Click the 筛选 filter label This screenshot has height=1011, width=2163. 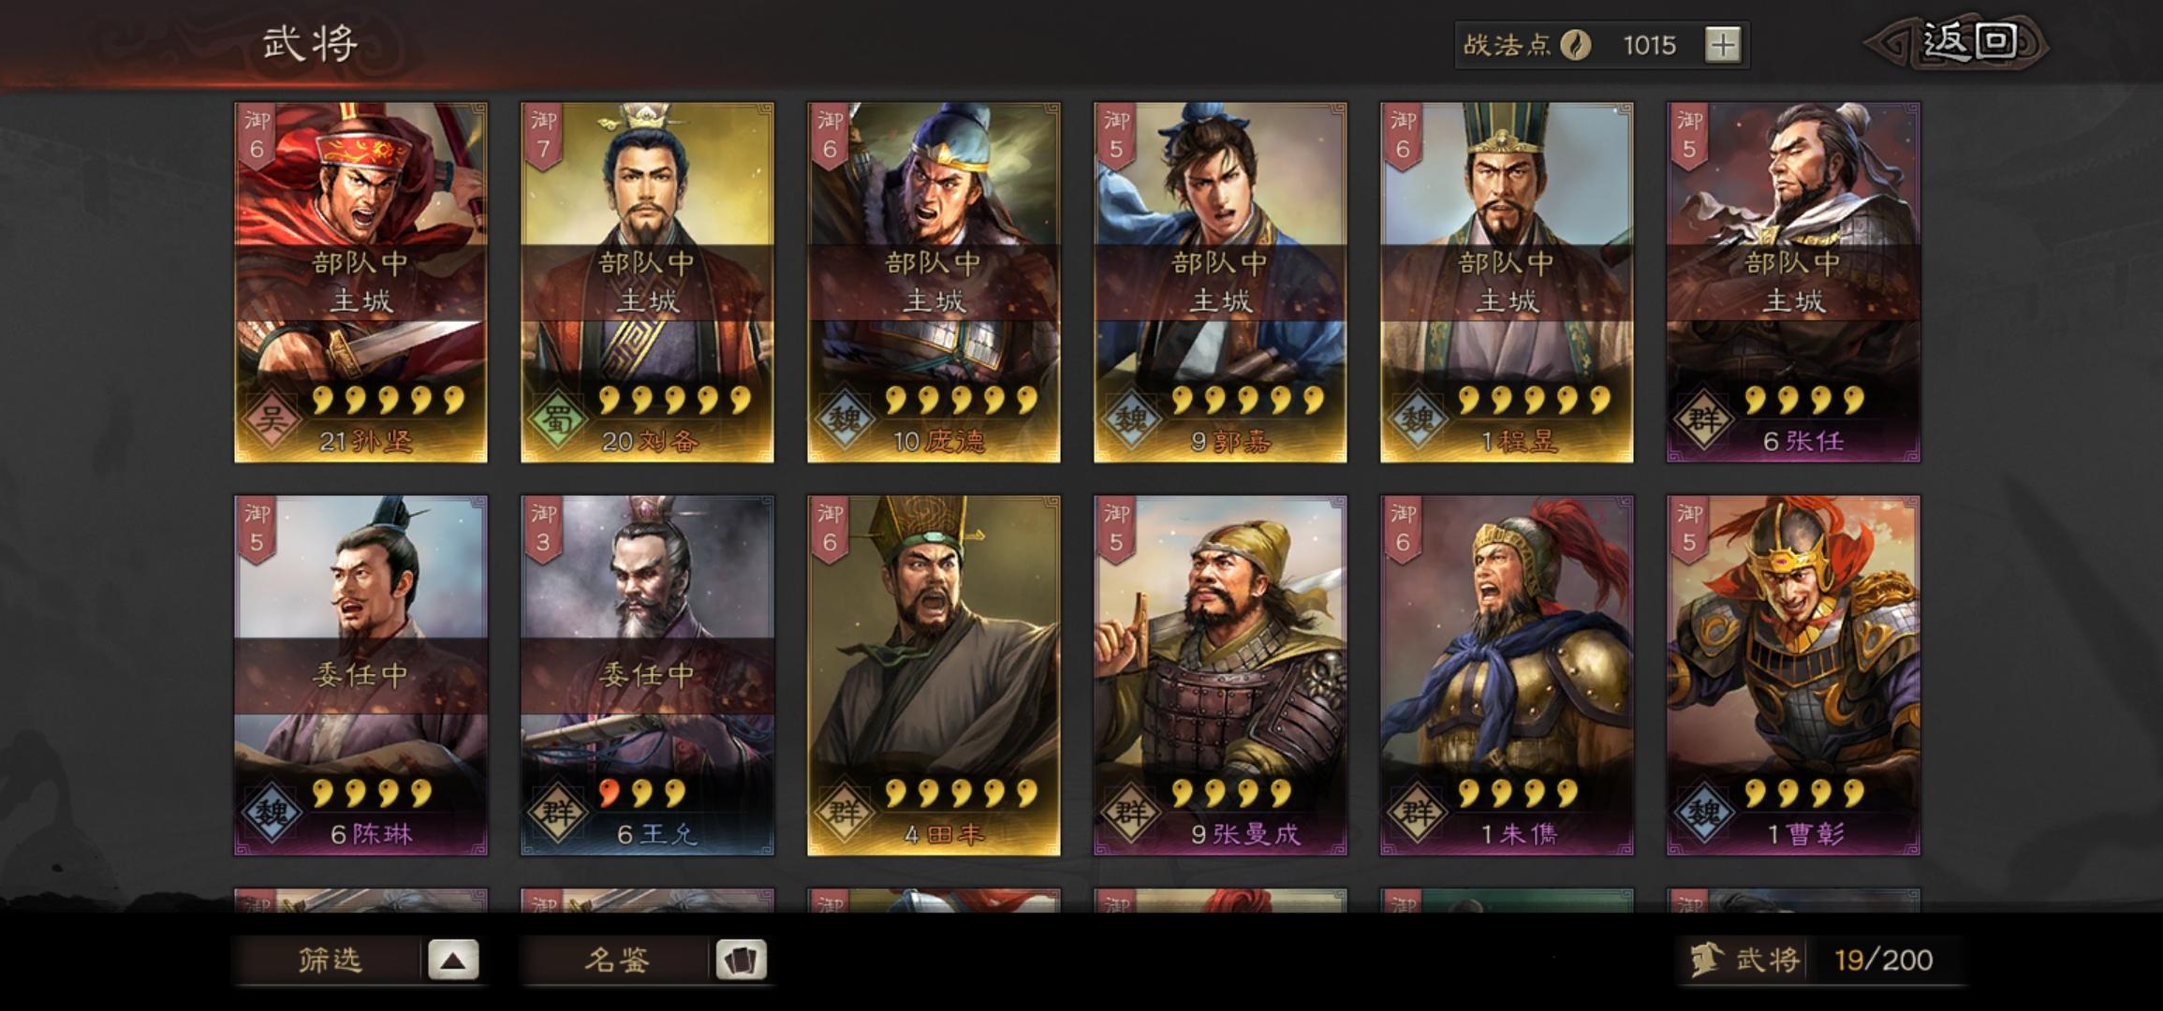[330, 960]
